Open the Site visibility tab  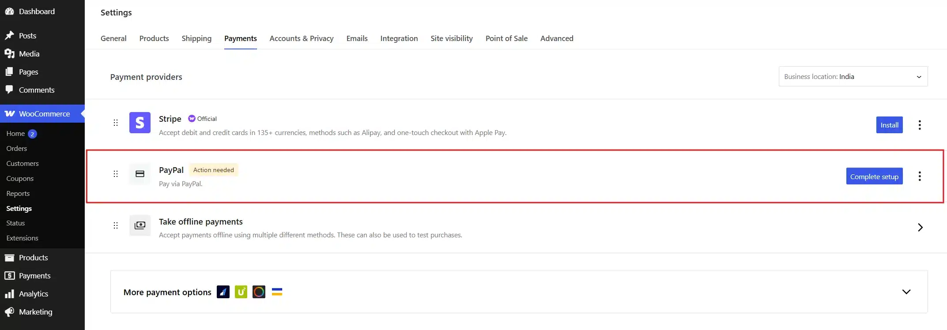point(452,38)
